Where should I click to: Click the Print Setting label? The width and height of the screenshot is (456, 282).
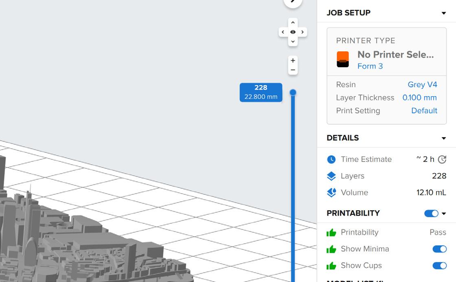point(358,110)
